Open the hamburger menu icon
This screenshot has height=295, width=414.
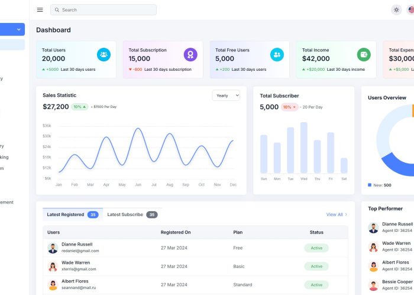point(40,10)
